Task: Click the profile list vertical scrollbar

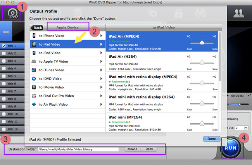Action: tap(220, 57)
